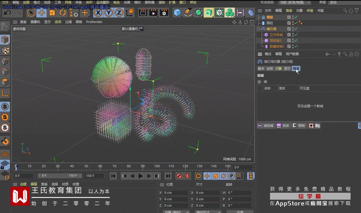Click the 实体 layer button
Image resolution: width=361 pixels, height=213 pixels.
[x=283, y=126]
